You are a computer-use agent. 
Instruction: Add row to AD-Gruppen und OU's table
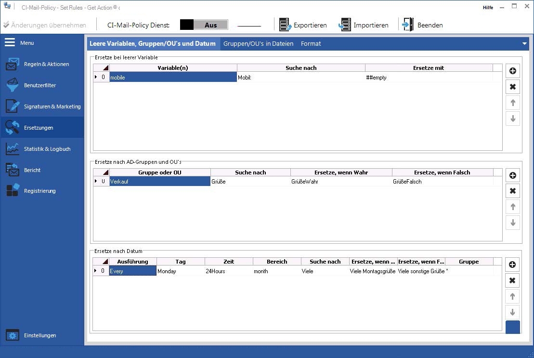tap(512, 175)
